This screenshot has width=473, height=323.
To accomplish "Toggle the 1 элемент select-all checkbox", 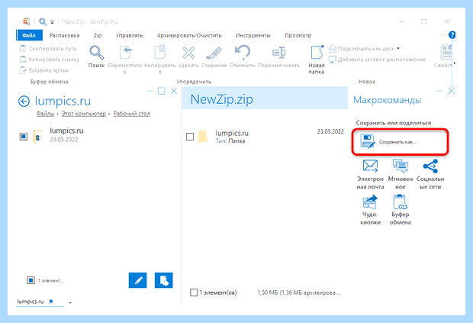I will 31,280.
